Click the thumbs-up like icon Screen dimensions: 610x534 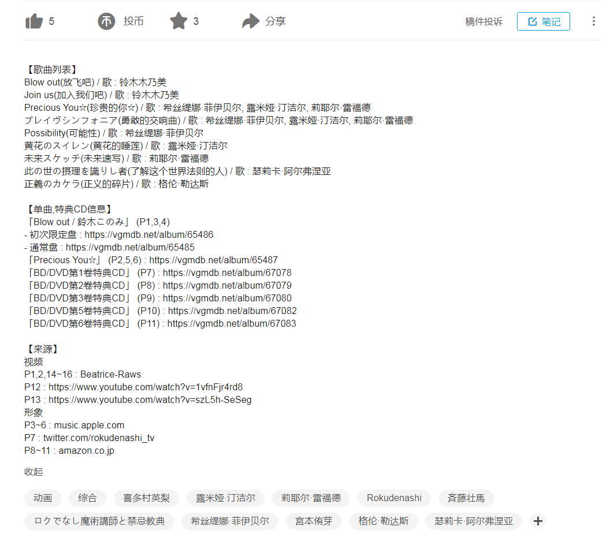(x=34, y=21)
